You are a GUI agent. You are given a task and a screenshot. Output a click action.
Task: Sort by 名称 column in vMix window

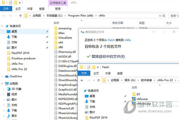click(x=56, y=23)
